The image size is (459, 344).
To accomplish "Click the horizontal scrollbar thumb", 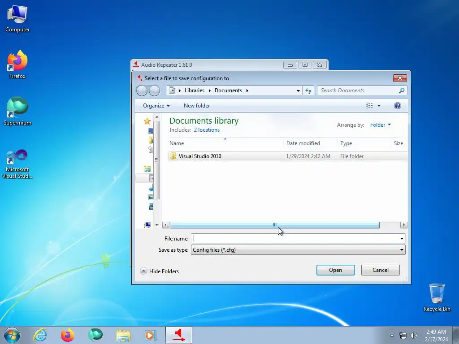I will (275, 225).
